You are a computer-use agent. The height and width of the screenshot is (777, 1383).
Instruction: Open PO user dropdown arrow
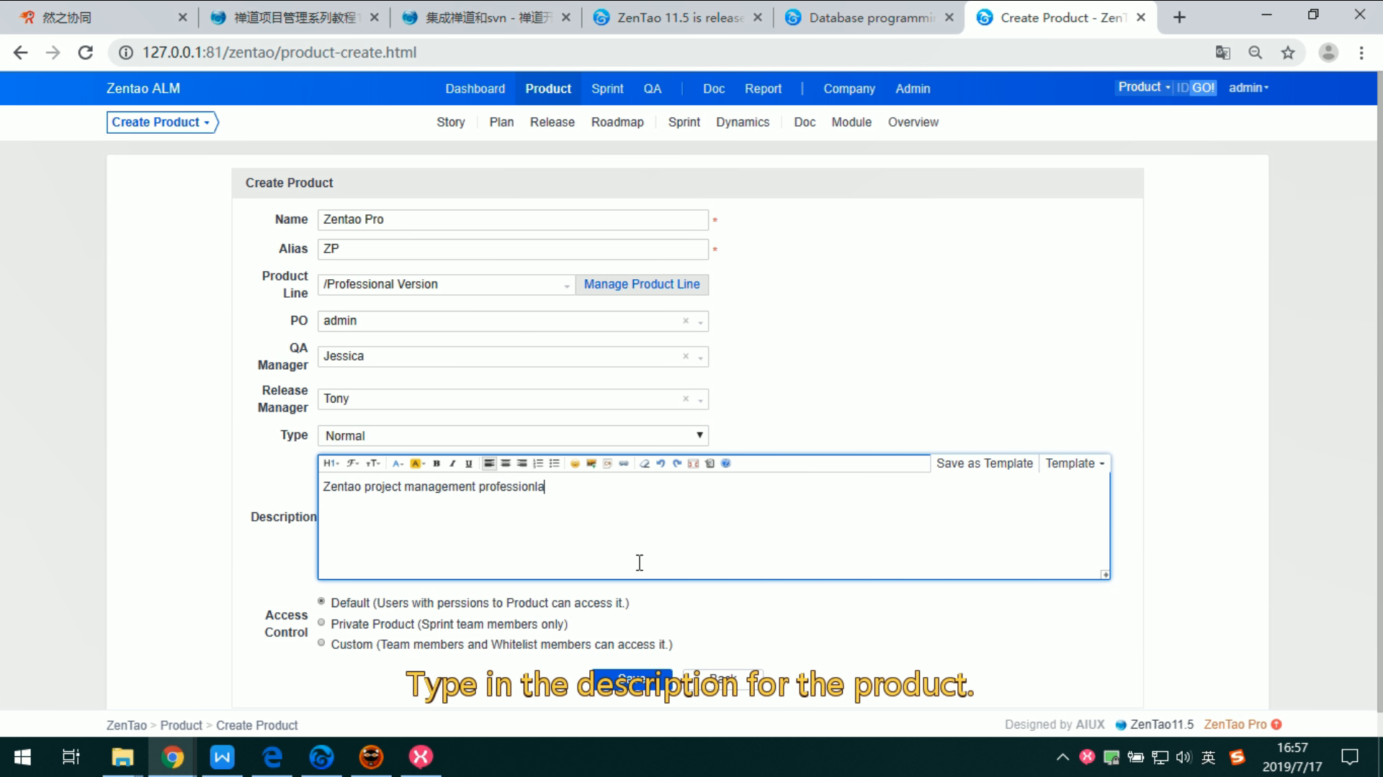click(700, 322)
